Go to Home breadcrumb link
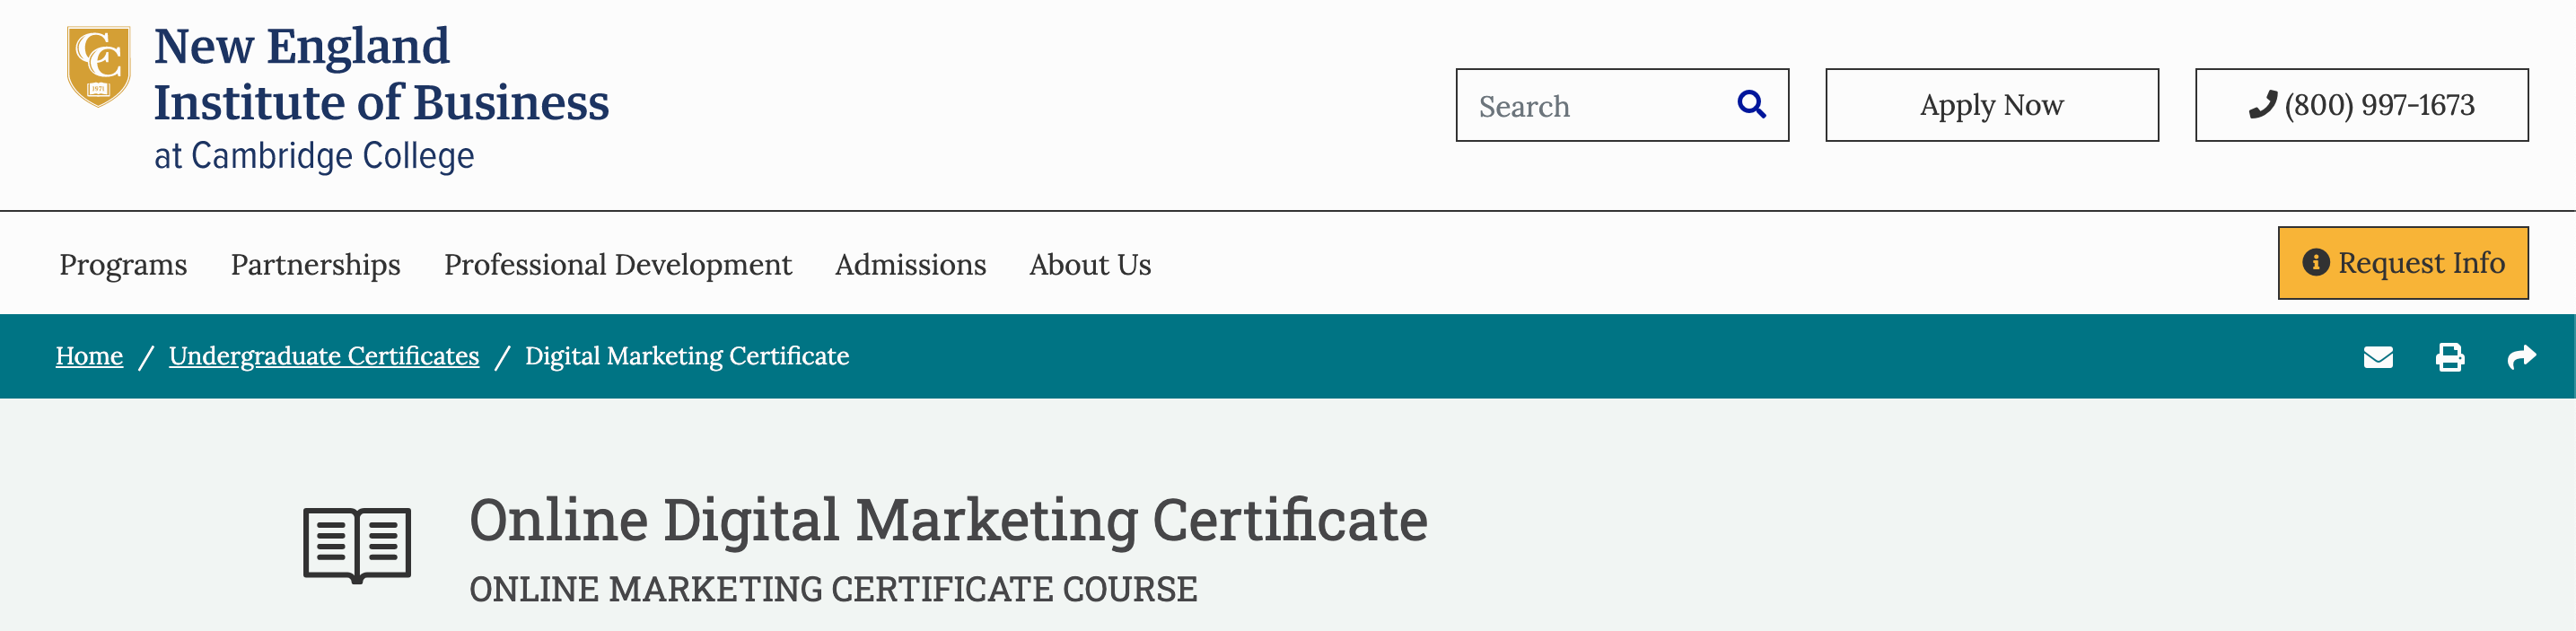The height and width of the screenshot is (631, 2576). click(89, 356)
